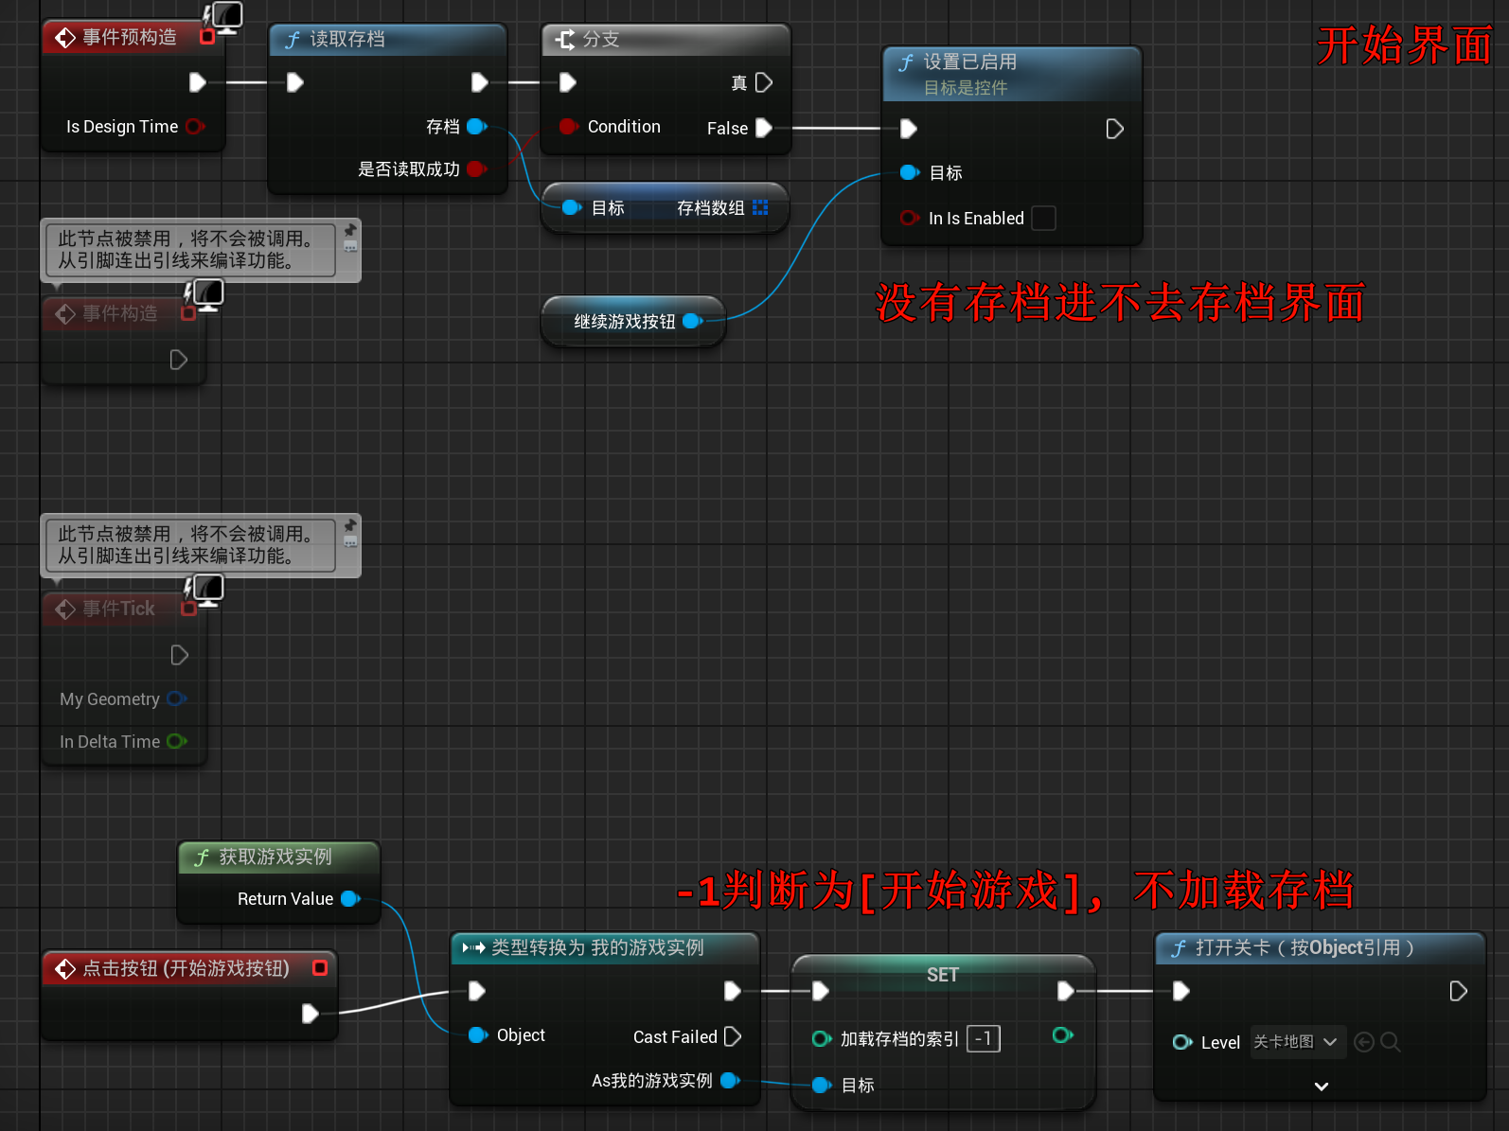Click the 是否读取成功 boolean output pin

coord(476,169)
